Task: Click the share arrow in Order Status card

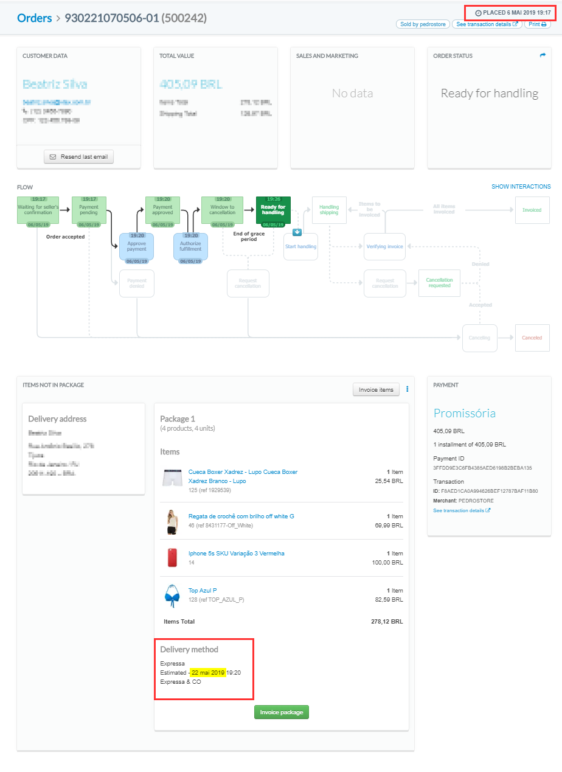Action: tap(543, 55)
